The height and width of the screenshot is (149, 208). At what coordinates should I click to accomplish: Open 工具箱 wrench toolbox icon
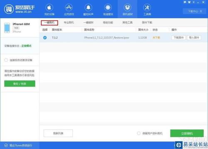point(147,10)
